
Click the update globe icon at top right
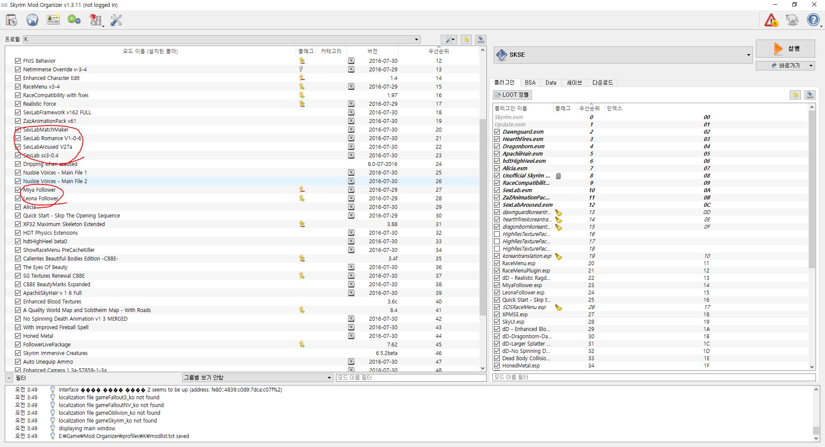[x=792, y=20]
